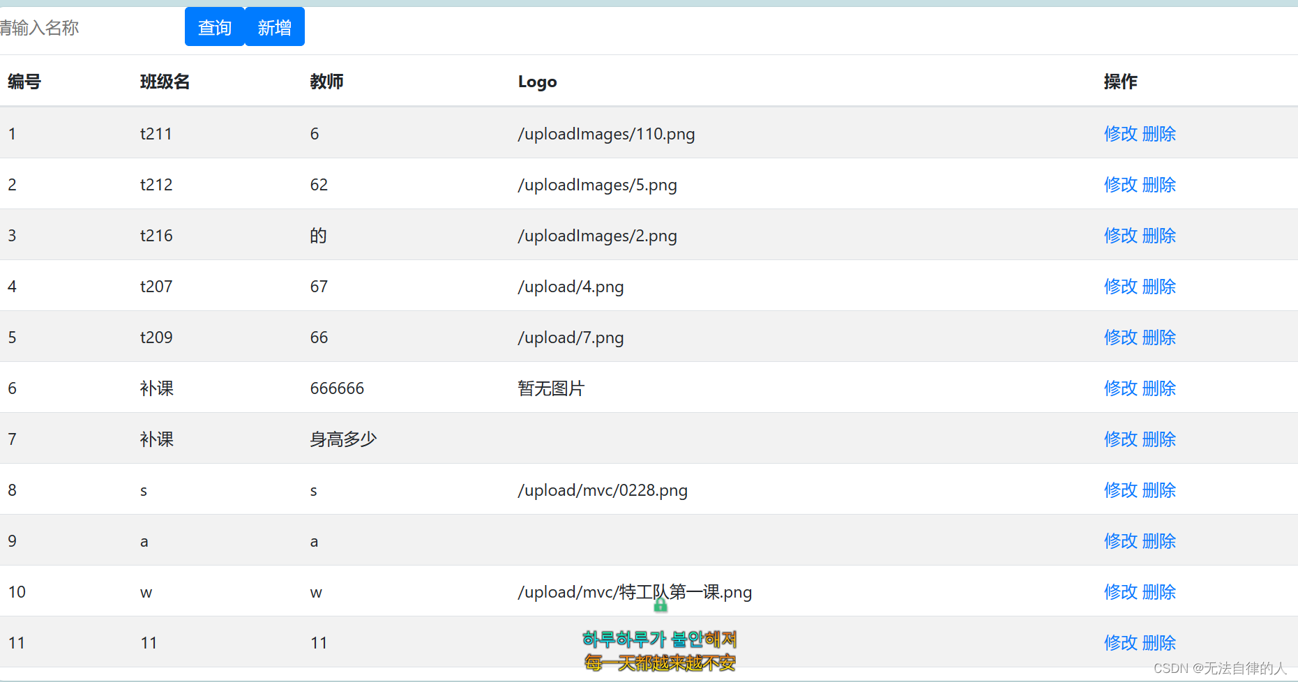Delete class t209 with 删除 link
Image resolution: width=1298 pixels, height=682 pixels.
(x=1159, y=337)
